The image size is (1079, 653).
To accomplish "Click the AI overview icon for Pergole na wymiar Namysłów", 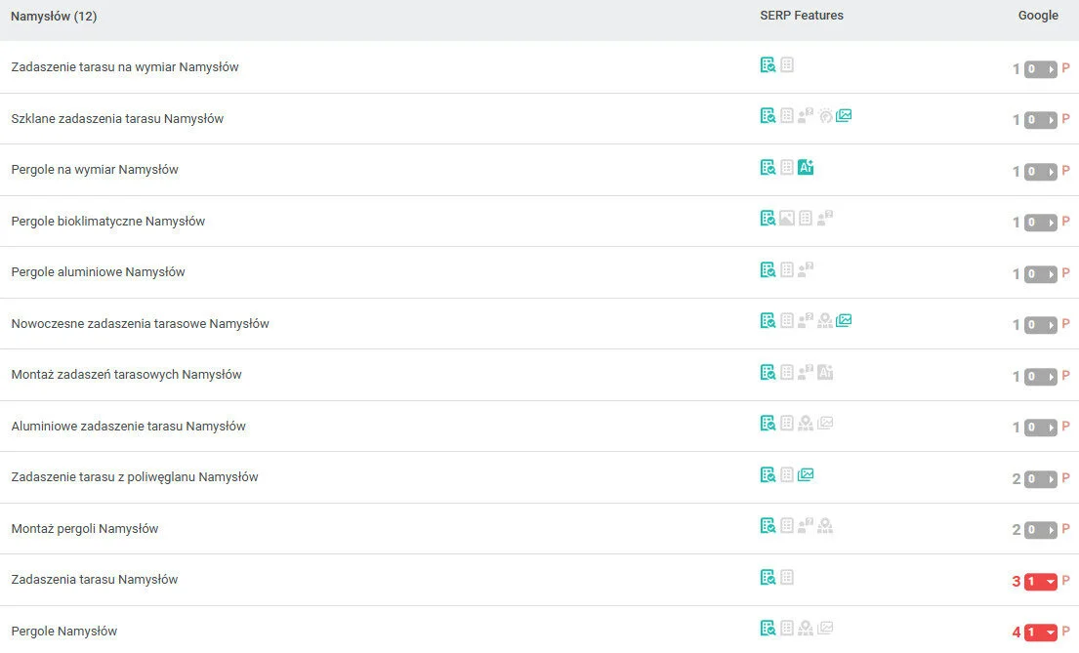I will click(x=806, y=167).
